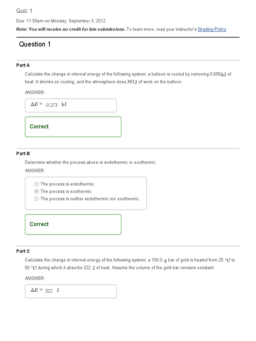The image size is (256, 341).
Task: Click the Question 1 heading
Action: pos(35,44)
